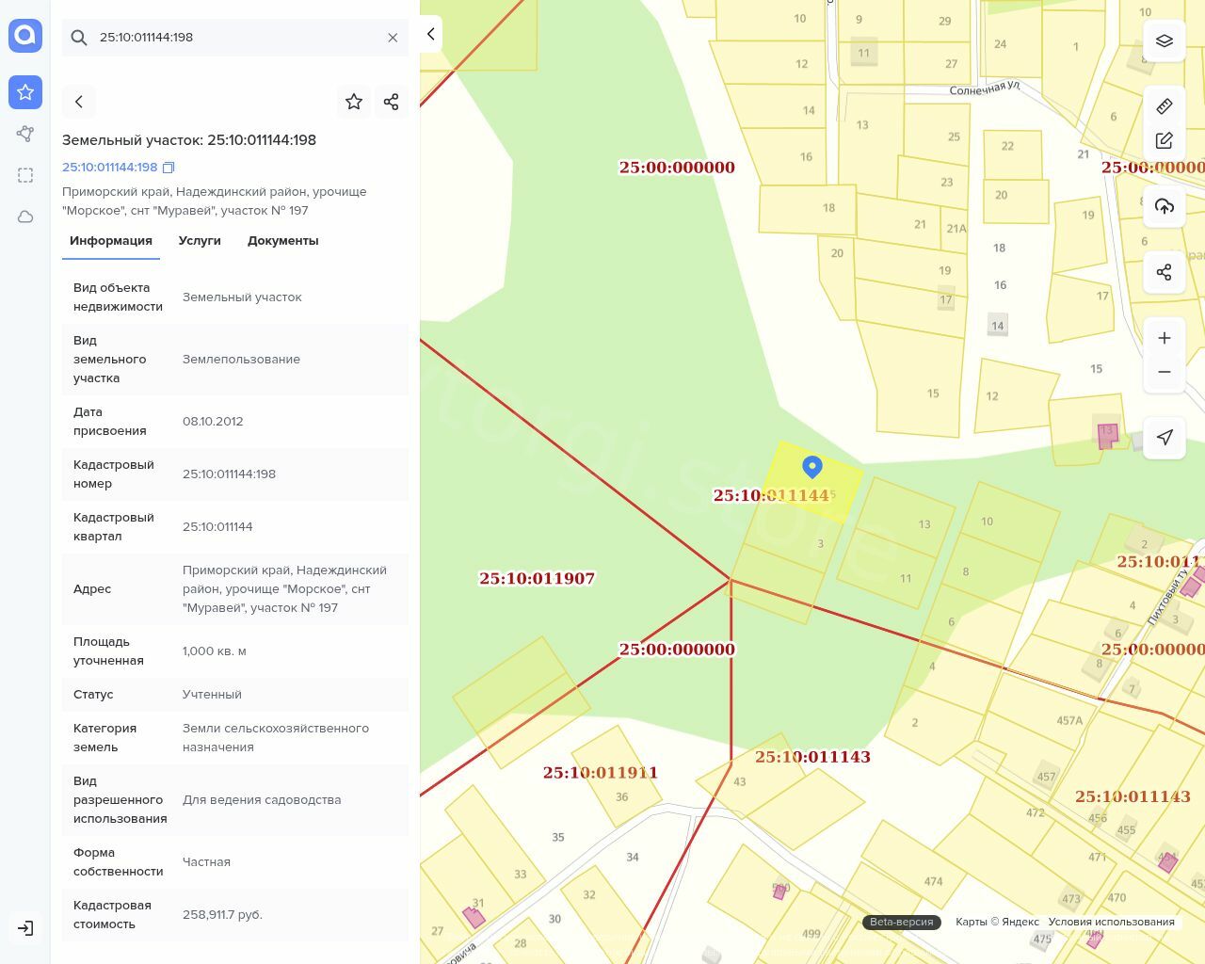The image size is (1205, 964).
Task: Clear the search field with X
Action: 393,38
